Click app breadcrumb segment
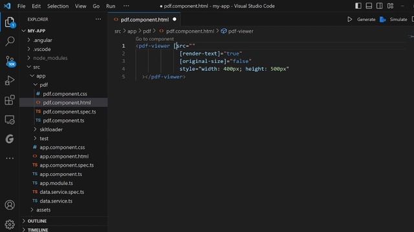This screenshot has width=414, height=232. point(132,31)
